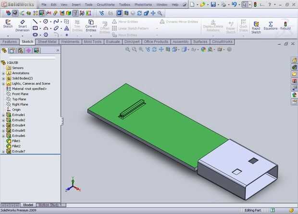
Task: Select the Rectangle sketch tool
Action: [x=35, y=28]
